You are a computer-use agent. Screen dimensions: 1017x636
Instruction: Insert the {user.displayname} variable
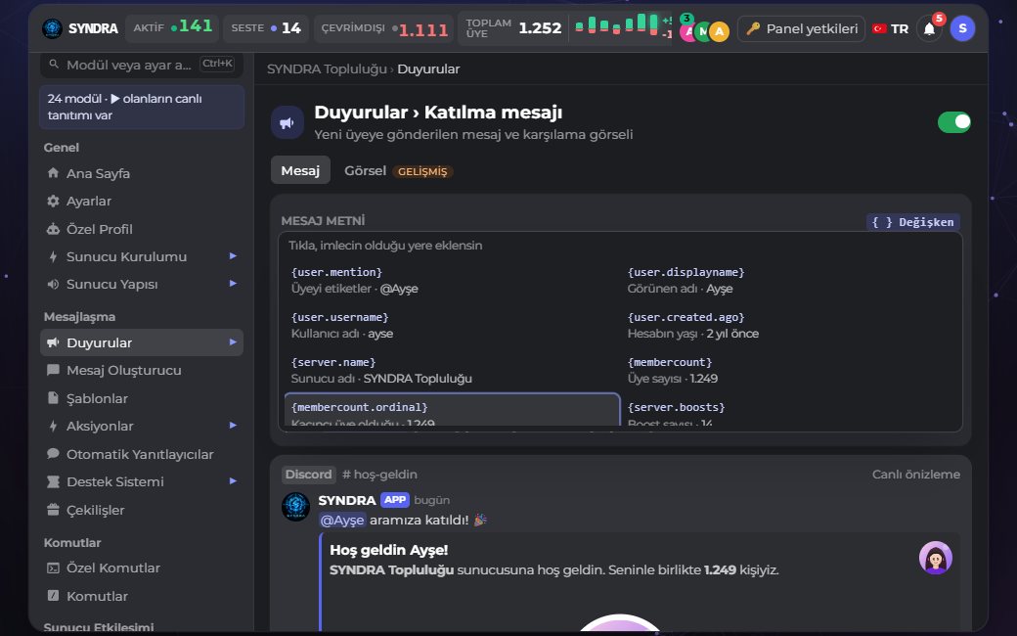click(788, 281)
